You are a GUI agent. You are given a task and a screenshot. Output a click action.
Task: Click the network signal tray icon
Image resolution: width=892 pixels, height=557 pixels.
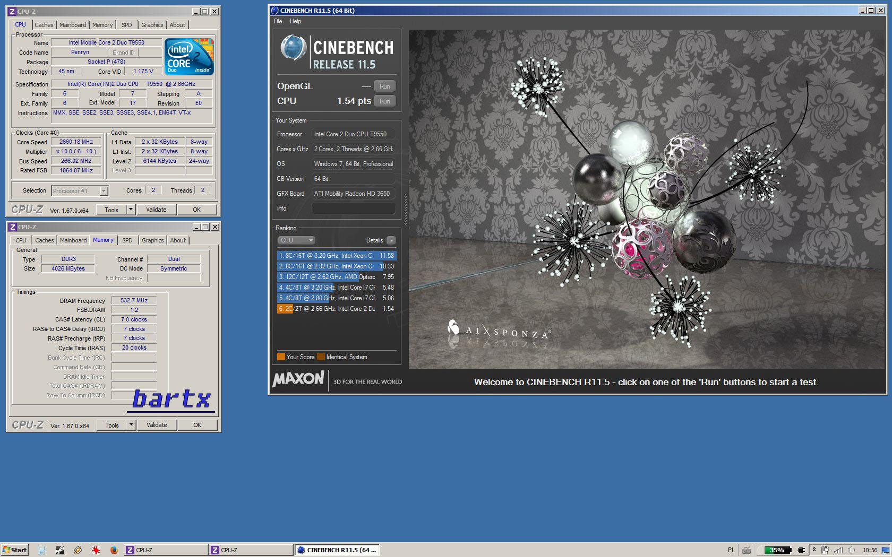click(x=838, y=550)
